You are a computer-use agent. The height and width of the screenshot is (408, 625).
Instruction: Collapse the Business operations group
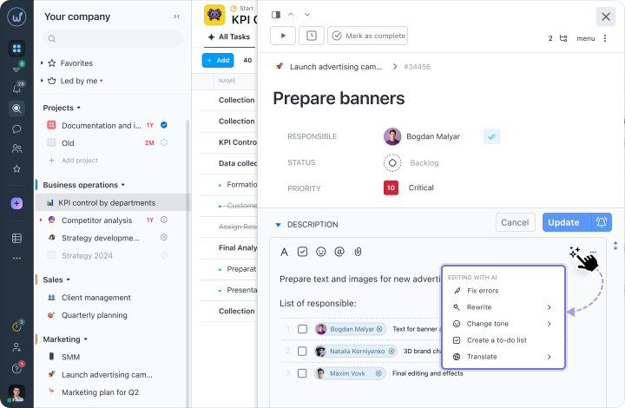point(123,185)
